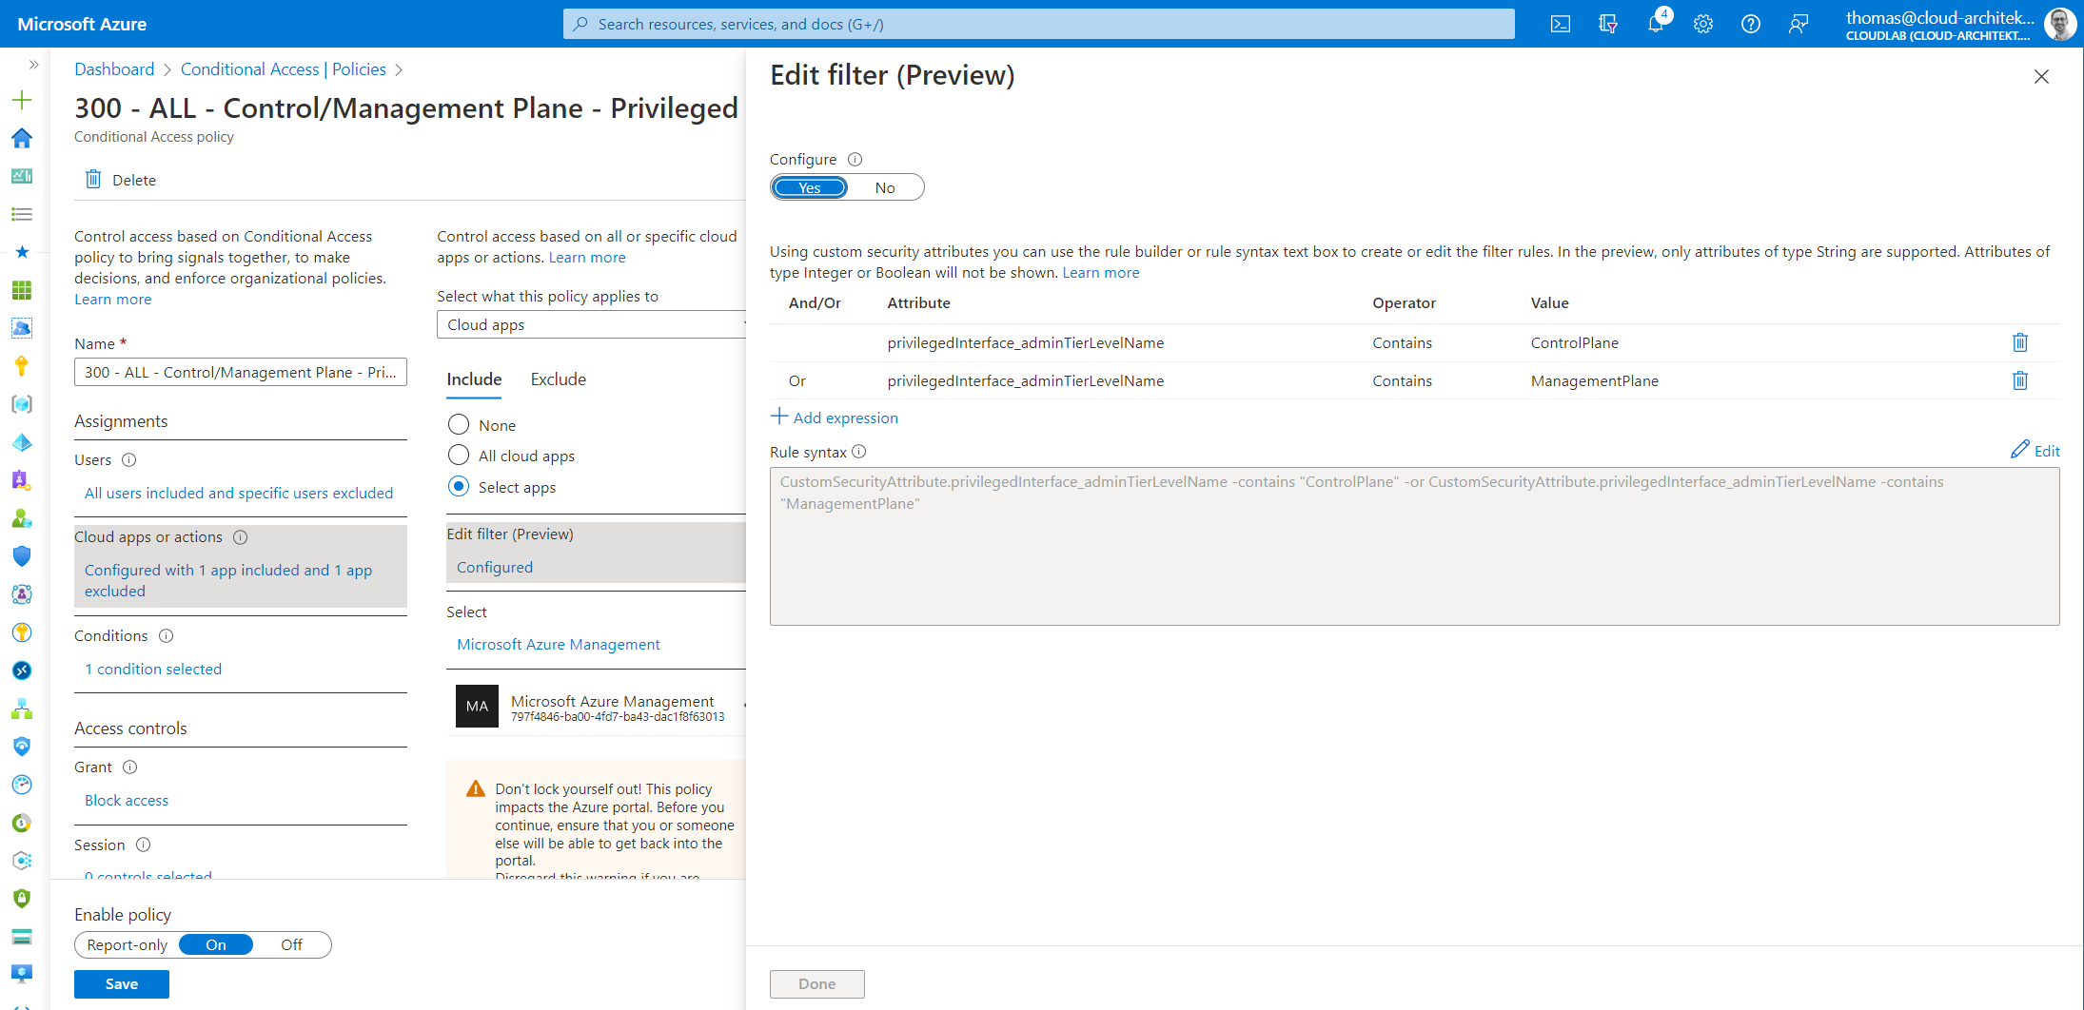Open the Configured filter link
This screenshot has height=1010, width=2084.
pos(495,567)
